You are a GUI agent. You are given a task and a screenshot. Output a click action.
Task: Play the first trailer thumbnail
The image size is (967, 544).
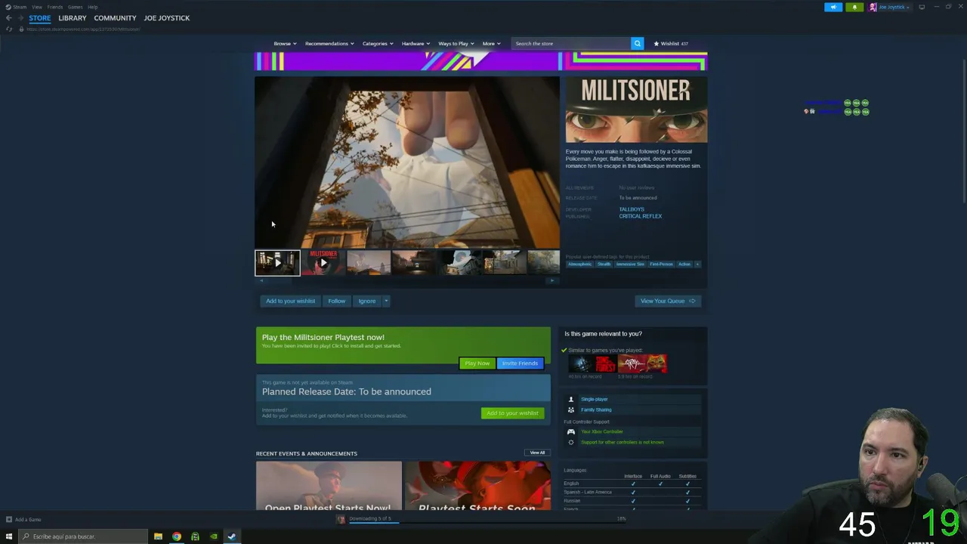click(277, 263)
